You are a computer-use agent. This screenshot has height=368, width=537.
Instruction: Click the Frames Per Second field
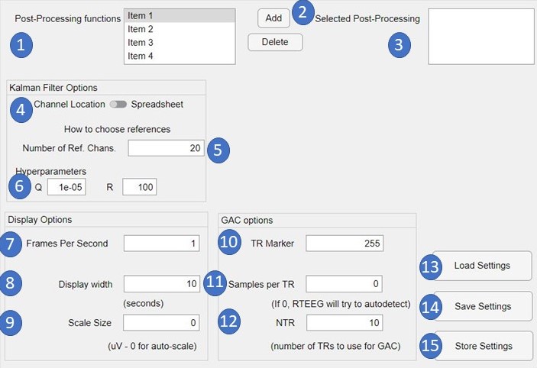click(x=162, y=244)
